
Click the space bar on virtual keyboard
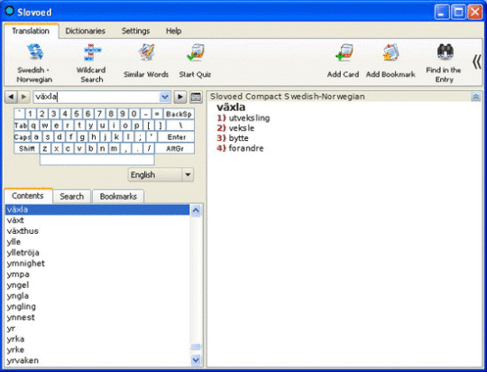coord(96,160)
